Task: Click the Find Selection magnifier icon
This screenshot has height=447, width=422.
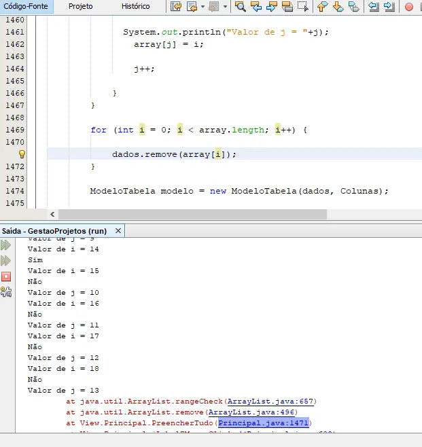Action: (x=240, y=7)
